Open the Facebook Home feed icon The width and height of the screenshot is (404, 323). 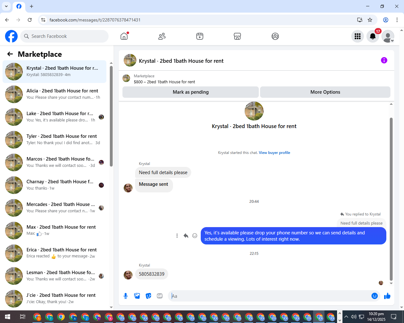point(124,36)
